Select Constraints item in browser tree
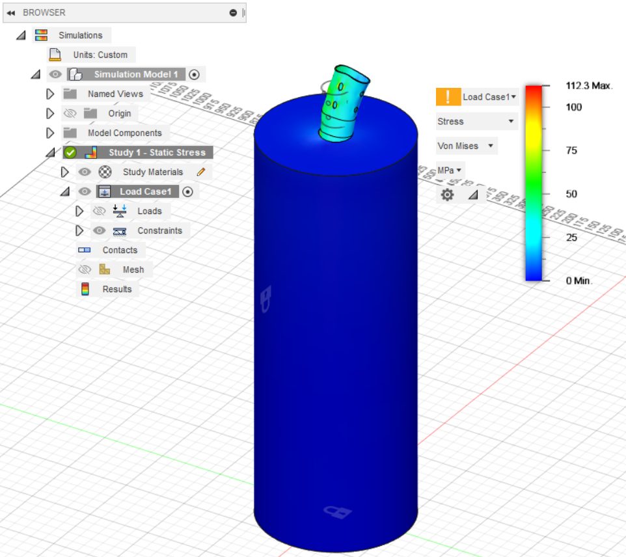 pyautogui.click(x=159, y=230)
